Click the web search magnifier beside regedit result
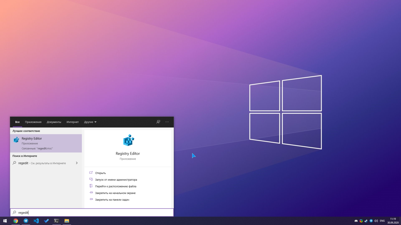This screenshot has height=225, width=401. [x=14, y=163]
